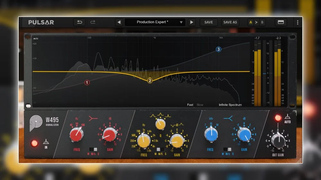Viewport: 321px width, 180px height.
Task: Toggle the red AUTO gain button
Action: click(x=278, y=118)
